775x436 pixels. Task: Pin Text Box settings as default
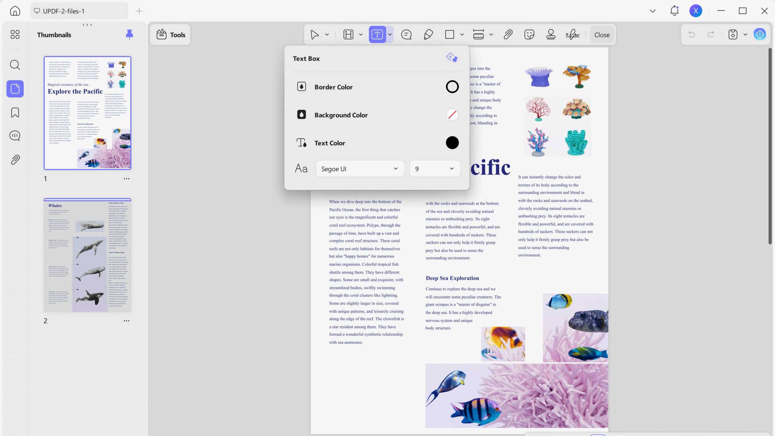[452, 58]
